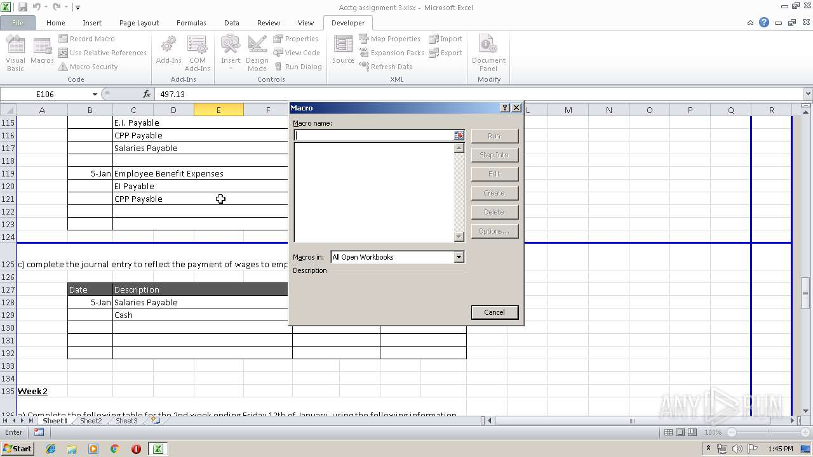This screenshot has height=457, width=813.
Task: Switch to the View tab
Action: 306,23
